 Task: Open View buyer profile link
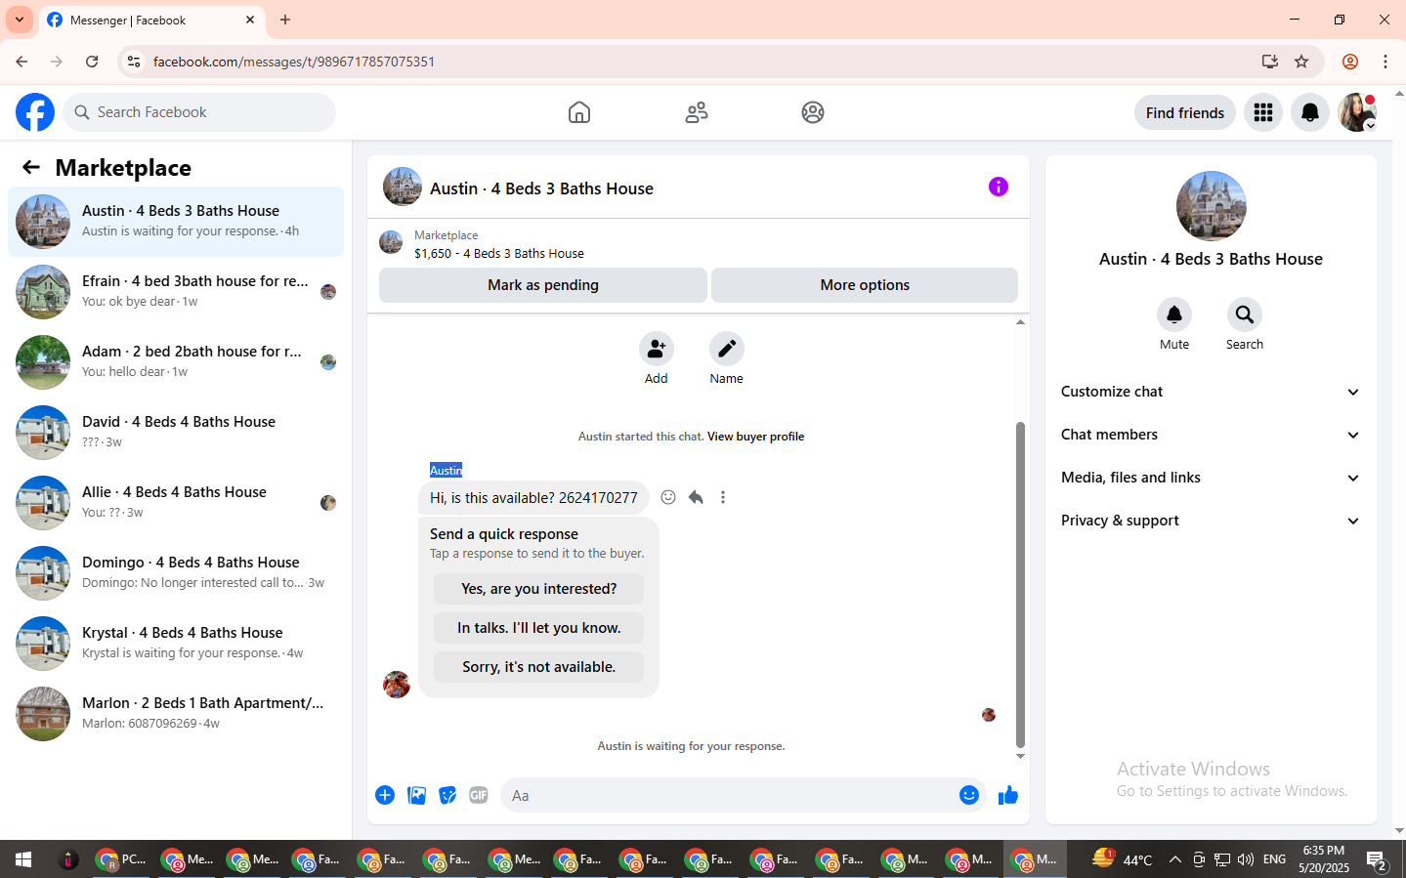pyautogui.click(x=755, y=437)
